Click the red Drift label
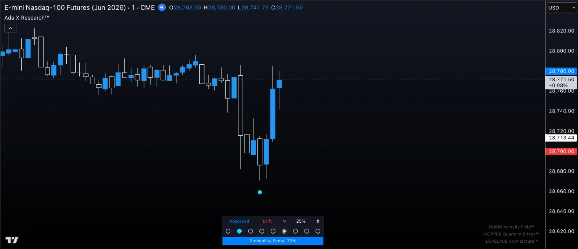Image resolution: width=578 pixels, height=249 pixels. (x=267, y=221)
